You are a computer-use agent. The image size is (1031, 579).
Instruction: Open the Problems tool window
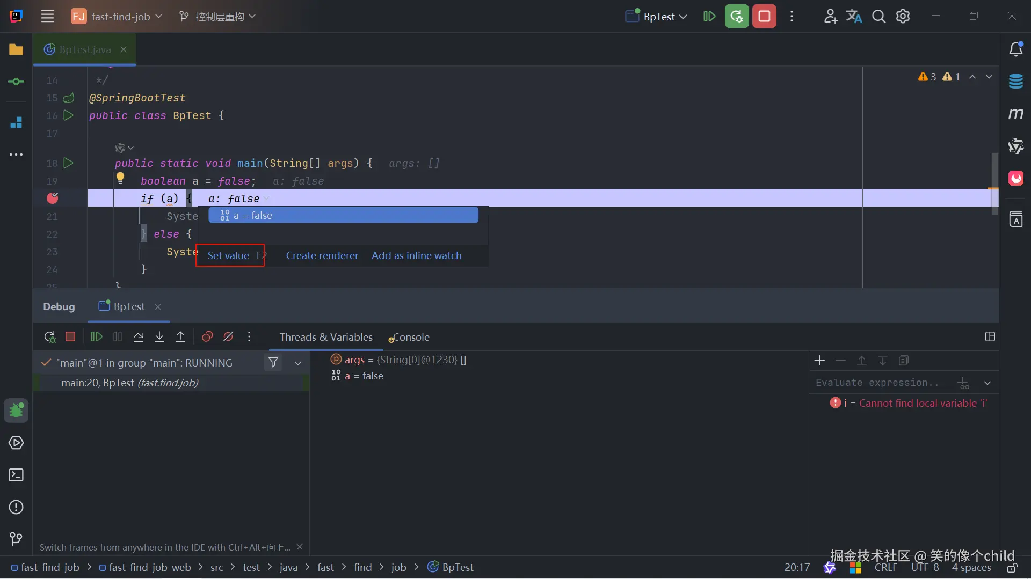(16, 507)
